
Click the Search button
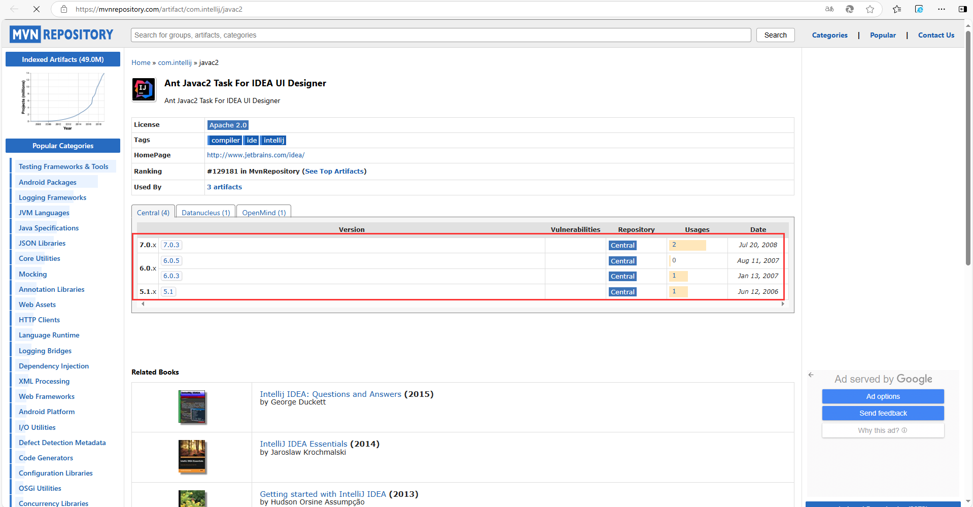tap(775, 35)
